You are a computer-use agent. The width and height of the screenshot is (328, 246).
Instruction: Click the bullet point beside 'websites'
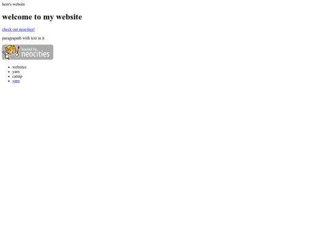9,67
